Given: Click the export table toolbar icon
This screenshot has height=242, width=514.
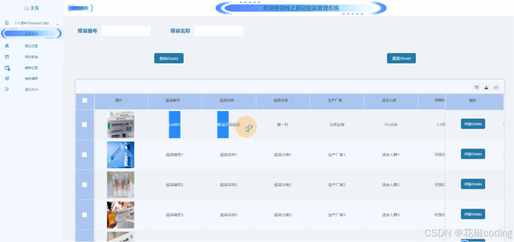Looking at the screenshot, I should [x=486, y=87].
